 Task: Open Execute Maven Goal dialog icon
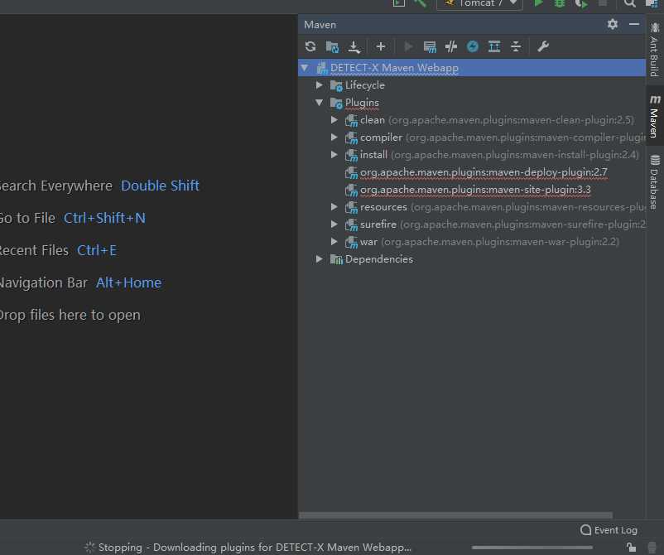pos(430,46)
